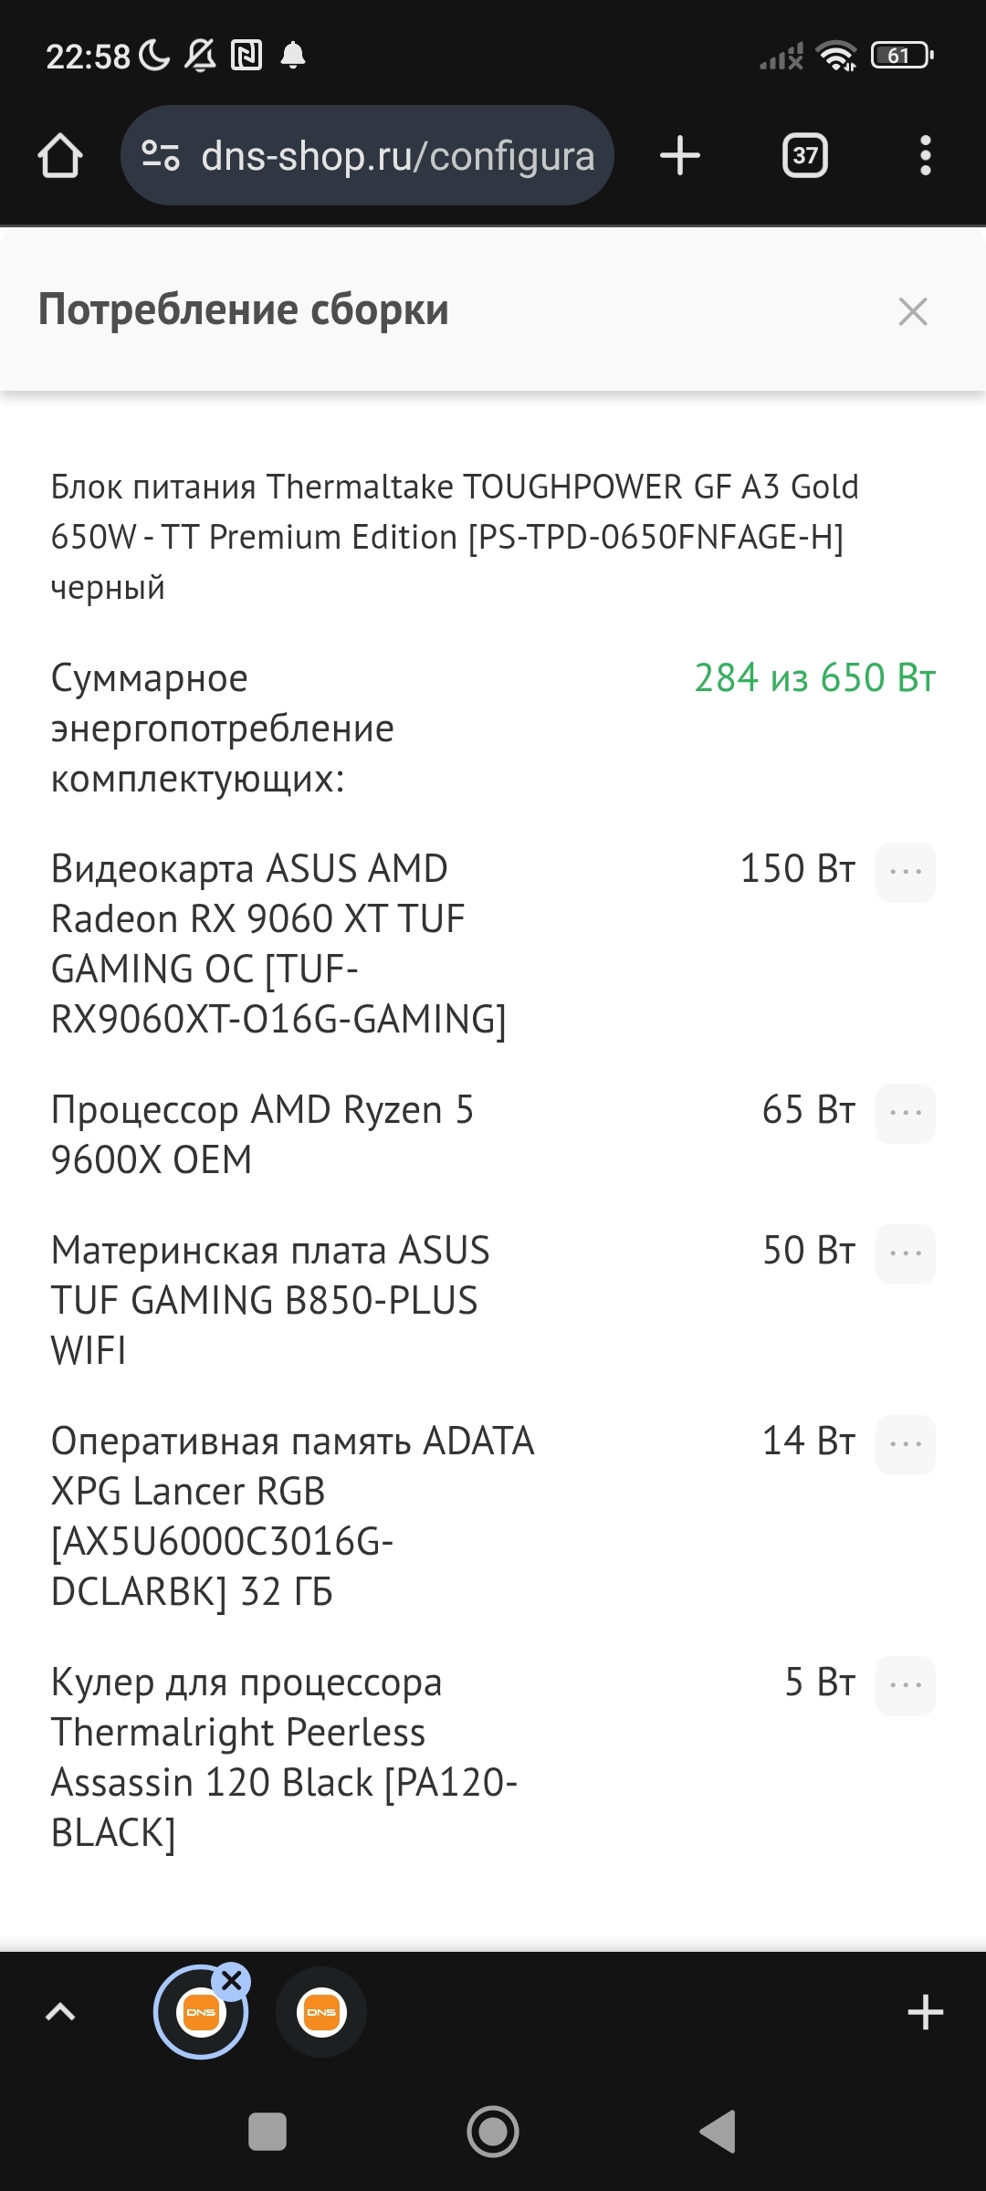This screenshot has height=2191, width=986.
Task: Open options for Оперативная память ADATA row
Action: click(x=906, y=1444)
